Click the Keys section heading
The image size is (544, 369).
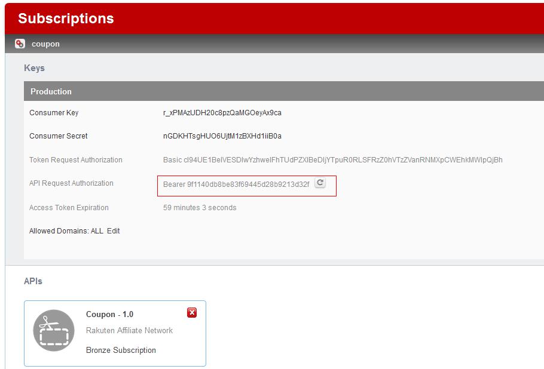click(34, 68)
